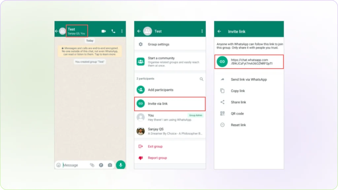Image resolution: width=338 pixels, height=190 pixels.
Task: Tap the rupee payment icon in message bar
Action: (x=101, y=165)
